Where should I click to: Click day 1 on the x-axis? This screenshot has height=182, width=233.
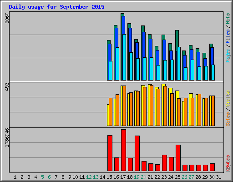pos(15,177)
